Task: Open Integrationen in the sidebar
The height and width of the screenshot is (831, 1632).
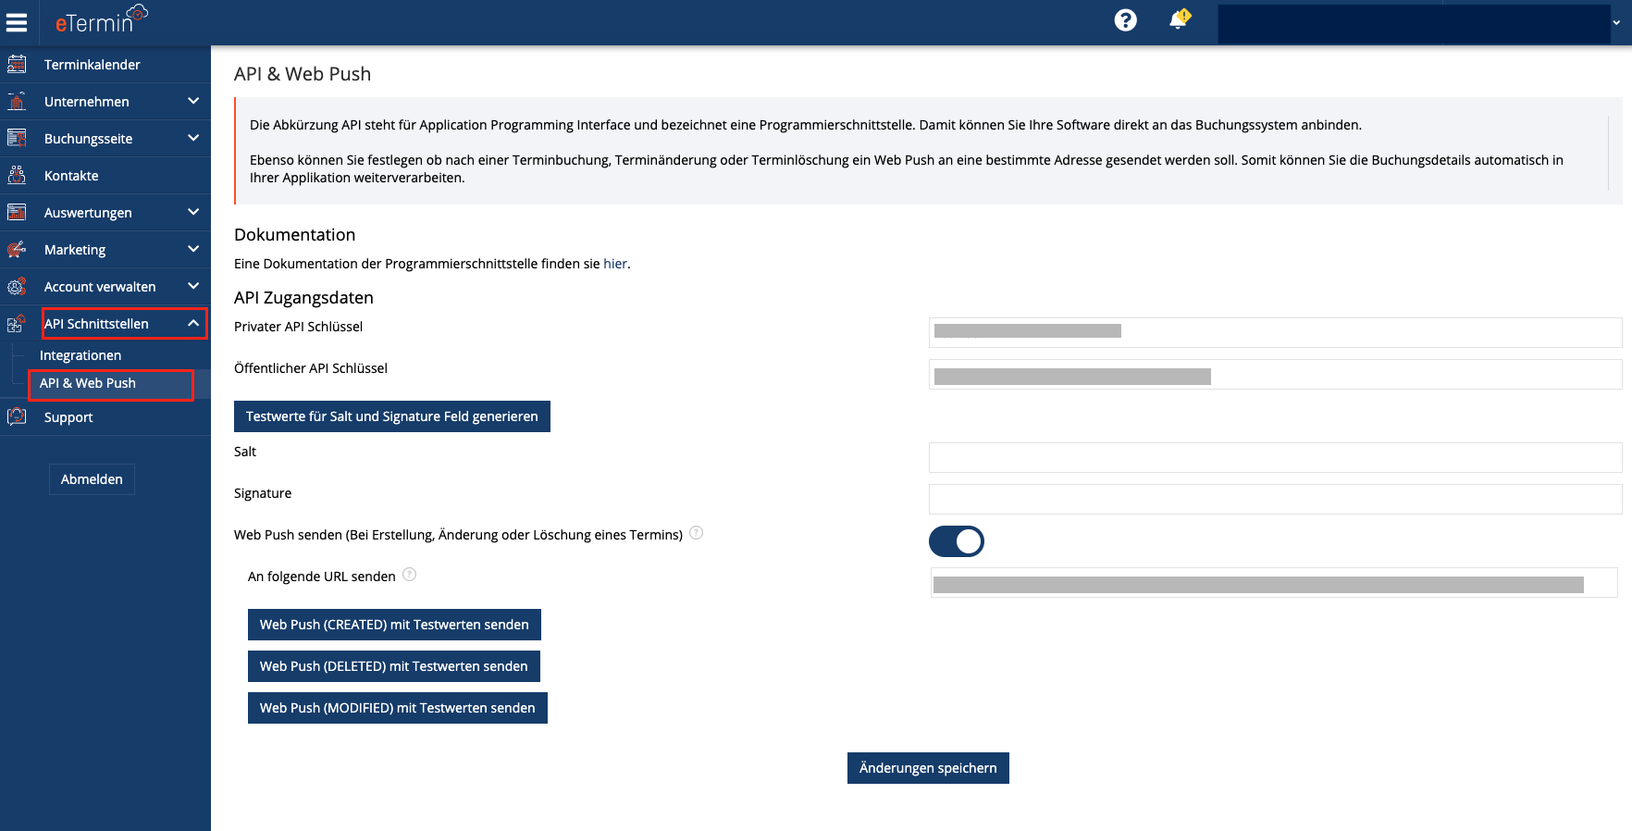Action: pyautogui.click(x=80, y=355)
